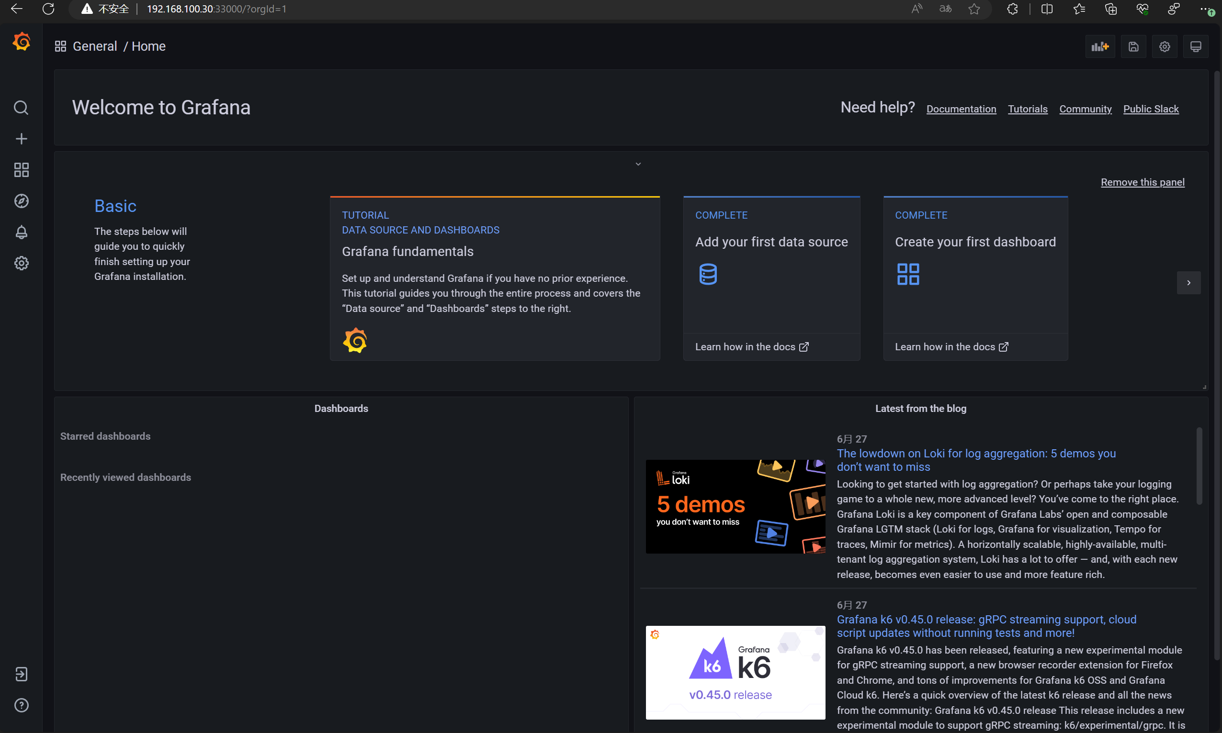Open the Home breadcrumb
Screen dimensions: 1222x733
point(148,46)
